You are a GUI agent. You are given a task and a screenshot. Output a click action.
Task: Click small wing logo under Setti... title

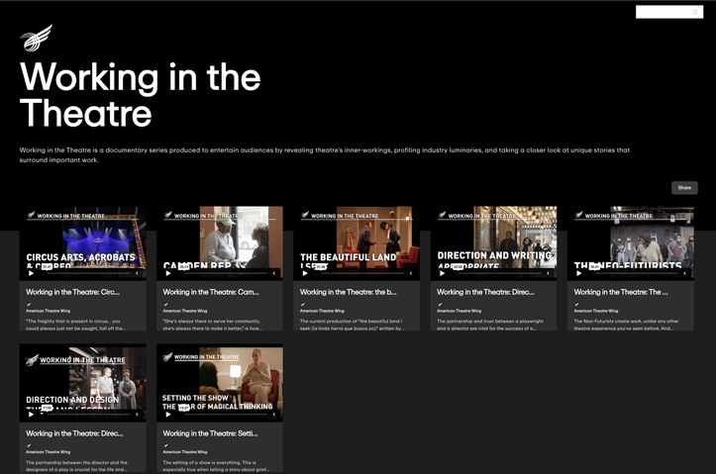165,445
